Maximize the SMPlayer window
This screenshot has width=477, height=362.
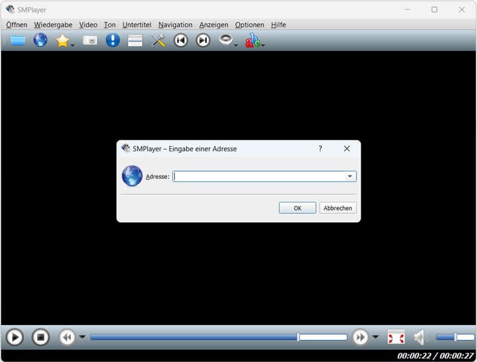pyautogui.click(x=435, y=10)
